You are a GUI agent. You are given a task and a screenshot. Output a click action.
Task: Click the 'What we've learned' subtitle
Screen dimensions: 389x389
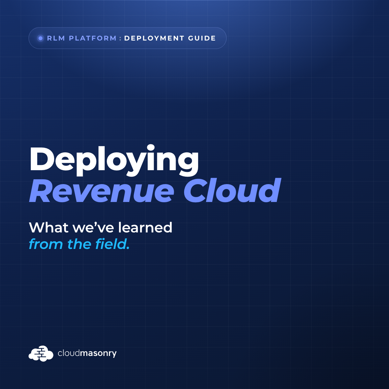pyautogui.click(x=100, y=228)
